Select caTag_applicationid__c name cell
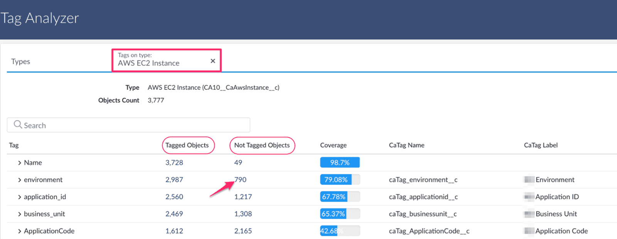This screenshot has height=239, width=617. [x=423, y=197]
